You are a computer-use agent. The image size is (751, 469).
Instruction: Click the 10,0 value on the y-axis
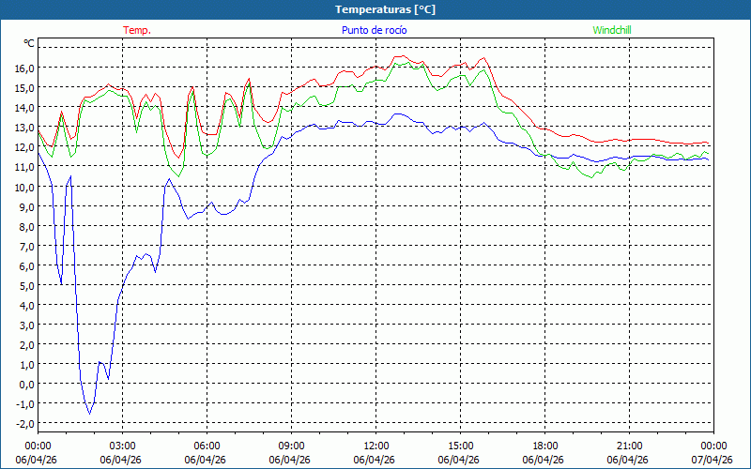pyautogui.click(x=24, y=187)
